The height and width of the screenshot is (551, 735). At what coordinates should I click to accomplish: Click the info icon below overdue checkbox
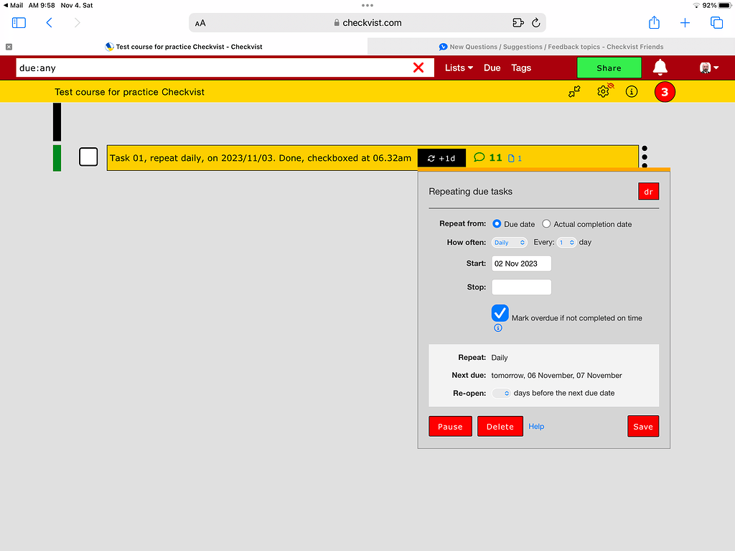click(x=498, y=328)
